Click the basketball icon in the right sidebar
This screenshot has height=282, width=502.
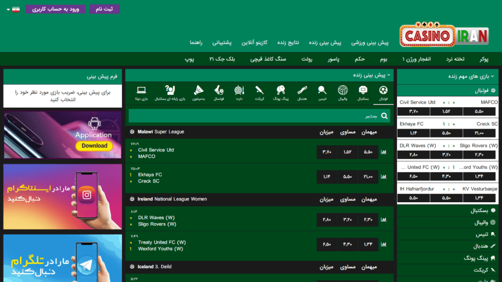click(x=493, y=211)
